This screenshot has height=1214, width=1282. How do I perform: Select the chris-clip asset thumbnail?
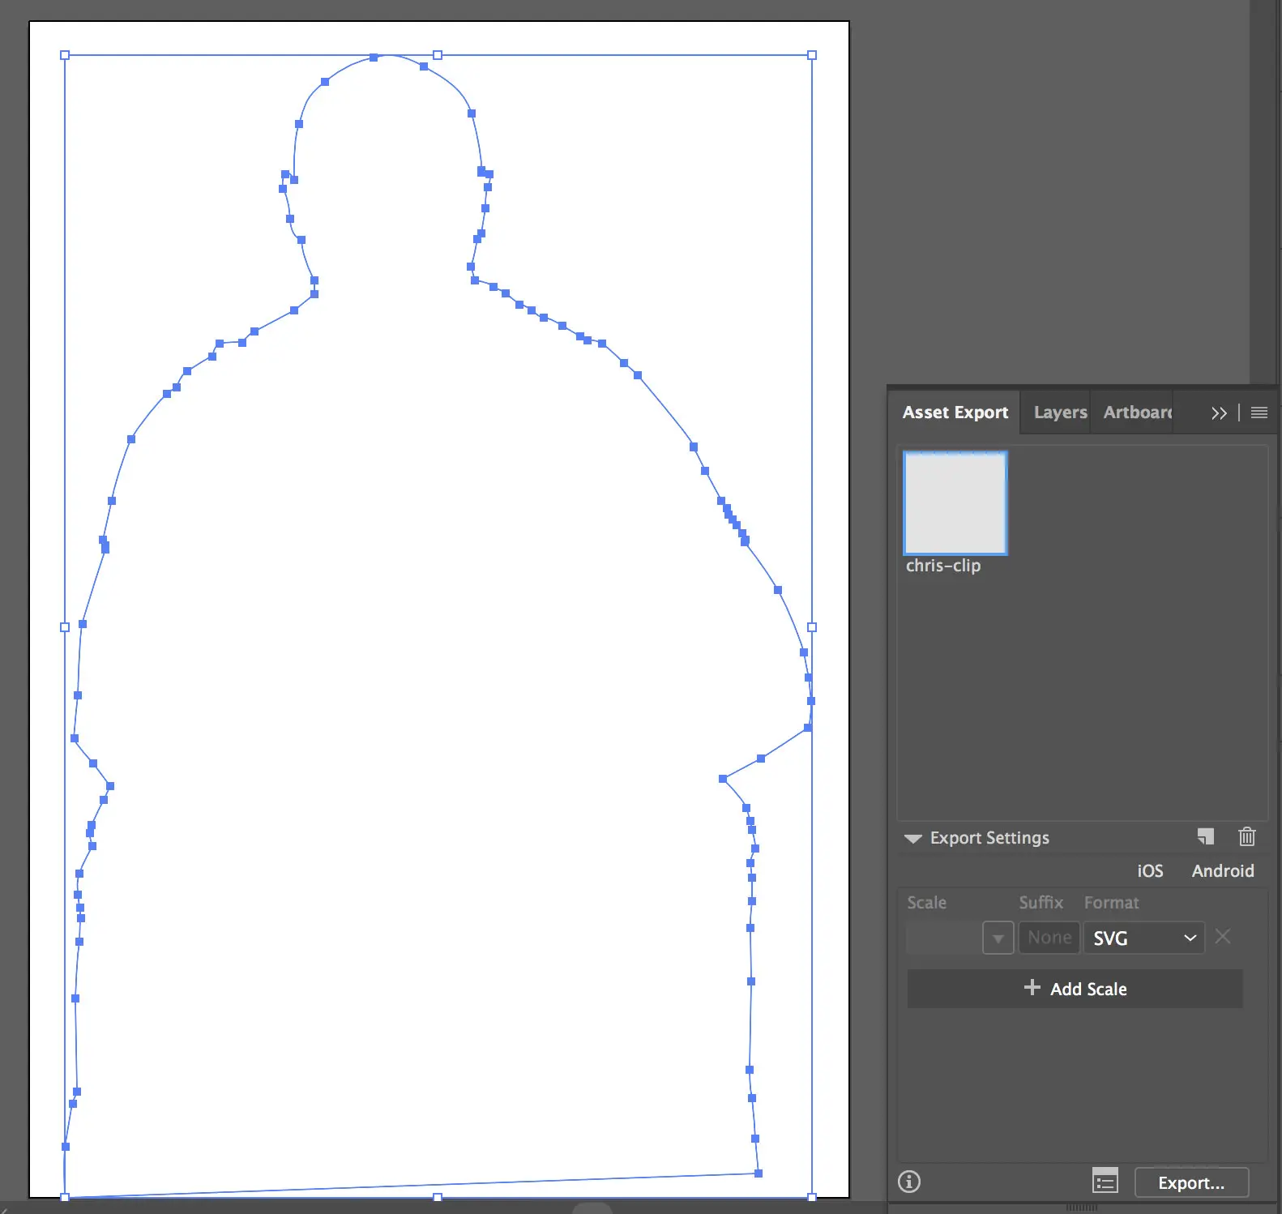[955, 503]
